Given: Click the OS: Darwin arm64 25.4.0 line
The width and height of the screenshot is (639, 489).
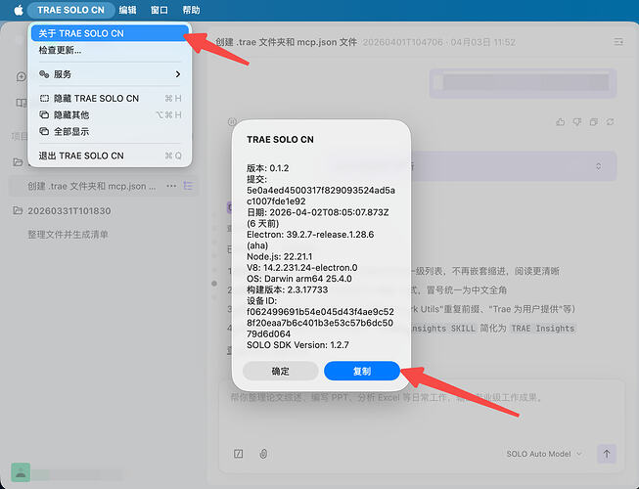Looking at the screenshot, I should (x=299, y=279).
